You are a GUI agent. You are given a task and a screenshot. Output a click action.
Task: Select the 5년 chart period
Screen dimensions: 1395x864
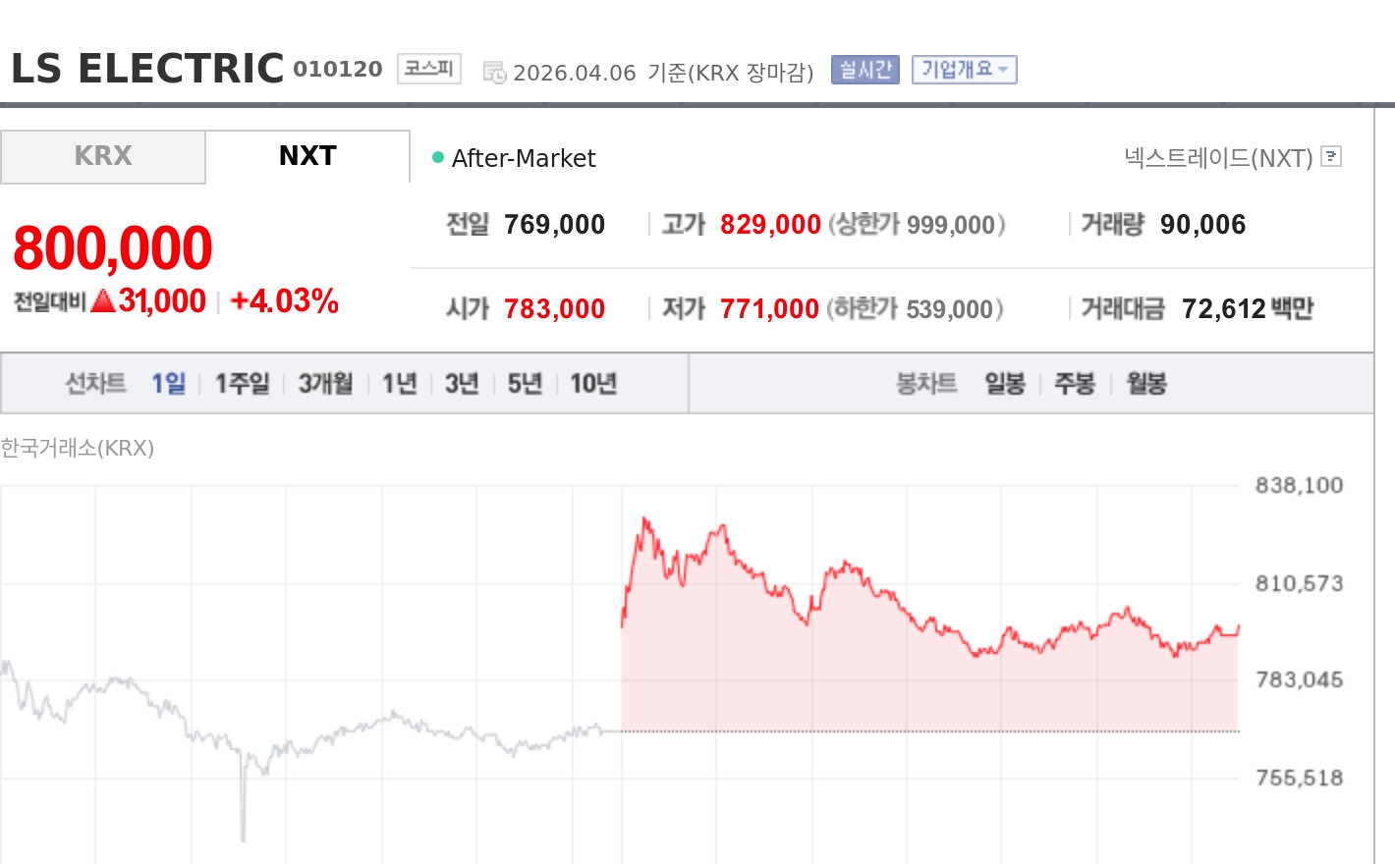click(x=524, y=384)
